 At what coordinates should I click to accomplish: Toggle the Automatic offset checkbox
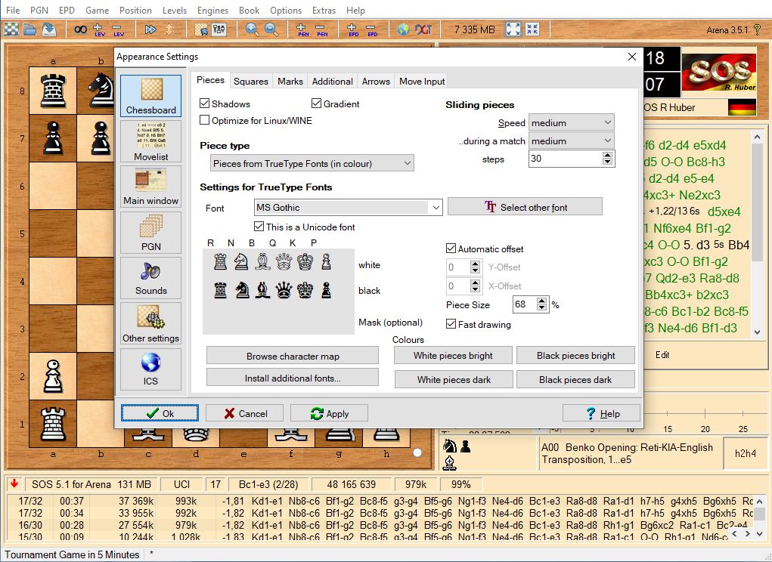click(451, 249)
